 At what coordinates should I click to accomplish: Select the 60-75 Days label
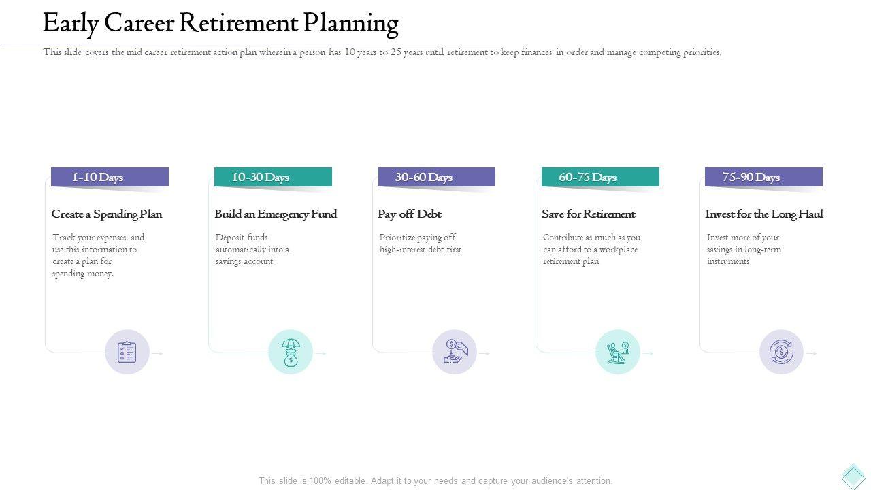click(x=588, y=178)
